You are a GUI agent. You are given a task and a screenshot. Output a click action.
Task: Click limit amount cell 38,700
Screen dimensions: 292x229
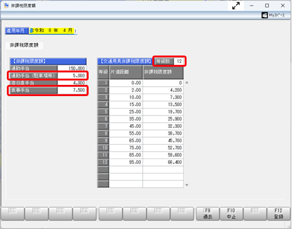coord(163,134)
